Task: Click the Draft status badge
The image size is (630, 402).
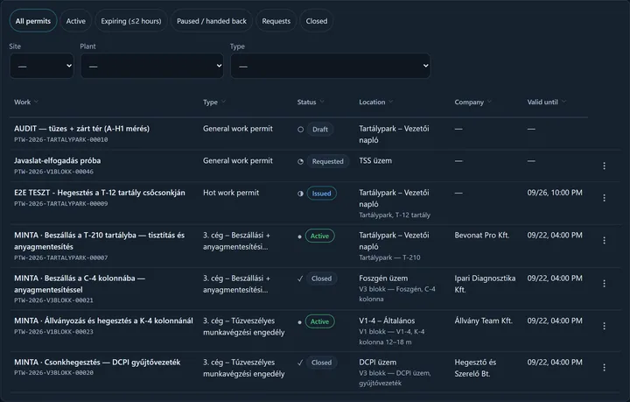Action: click(x=320, y=130)
